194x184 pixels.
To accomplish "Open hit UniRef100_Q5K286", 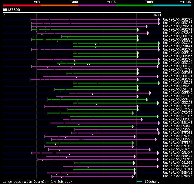I will 178,23.
